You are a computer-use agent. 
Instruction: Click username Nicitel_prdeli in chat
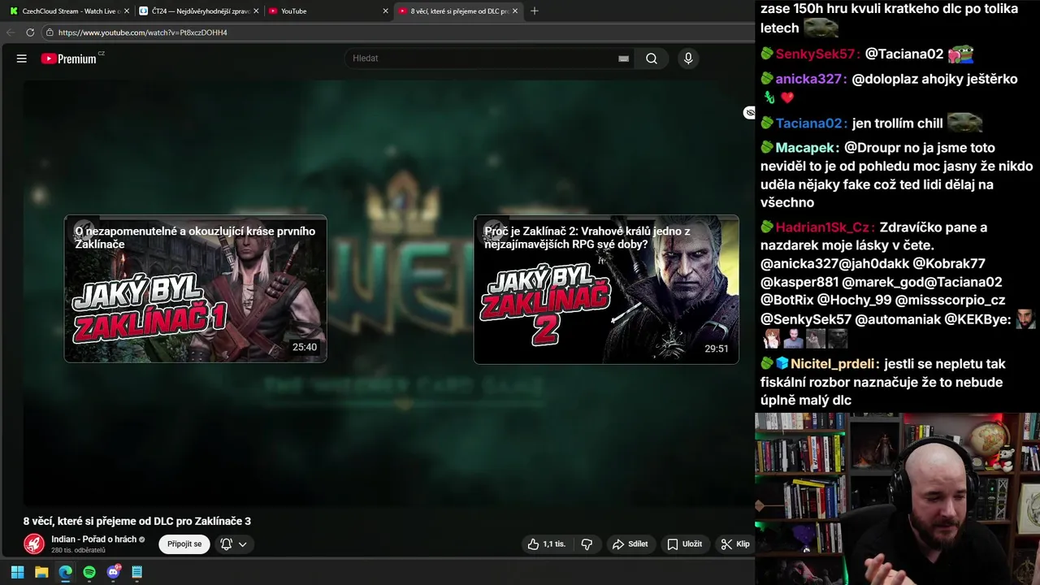pyautogui.click(x=833, y=364)
